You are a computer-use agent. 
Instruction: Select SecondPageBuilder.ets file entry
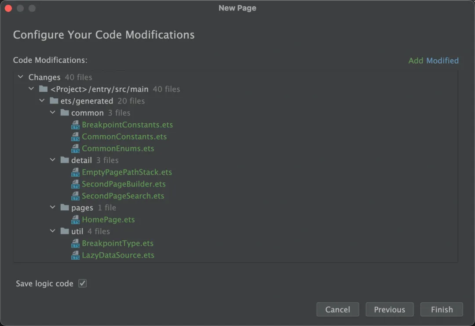click(x=124, y=184)
